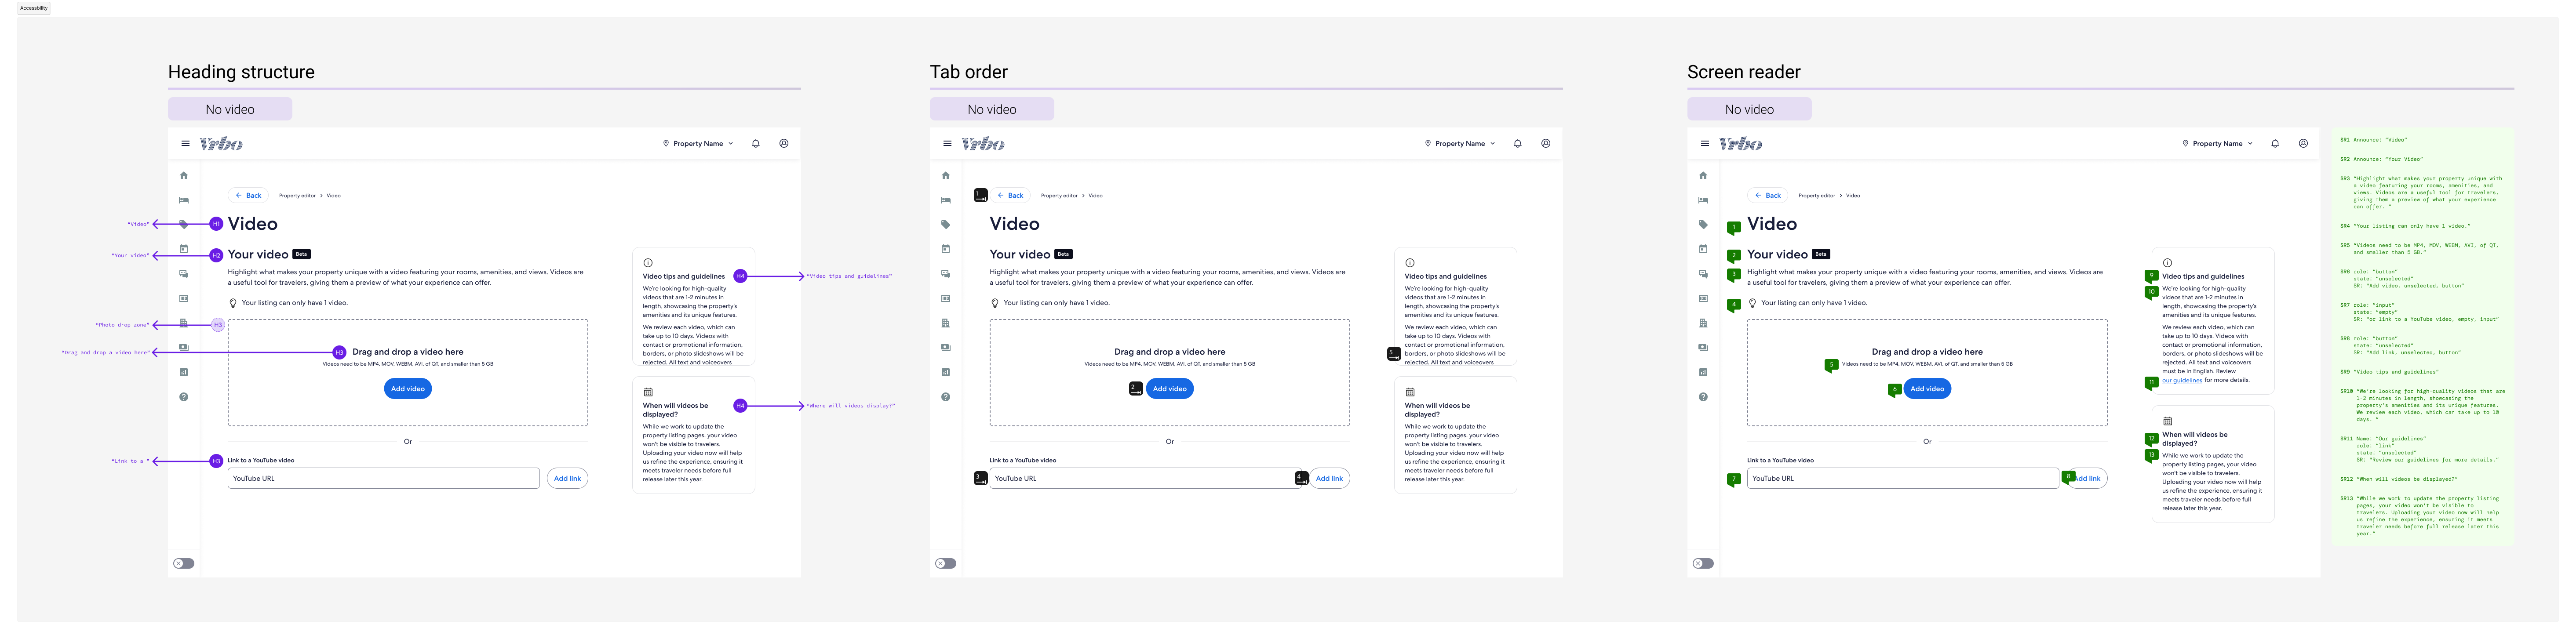The width and height of the screenshot is (2576, 639).
Task: Expand Property Name dropdown in Heading structure mockup
Action: click(698, 143)
